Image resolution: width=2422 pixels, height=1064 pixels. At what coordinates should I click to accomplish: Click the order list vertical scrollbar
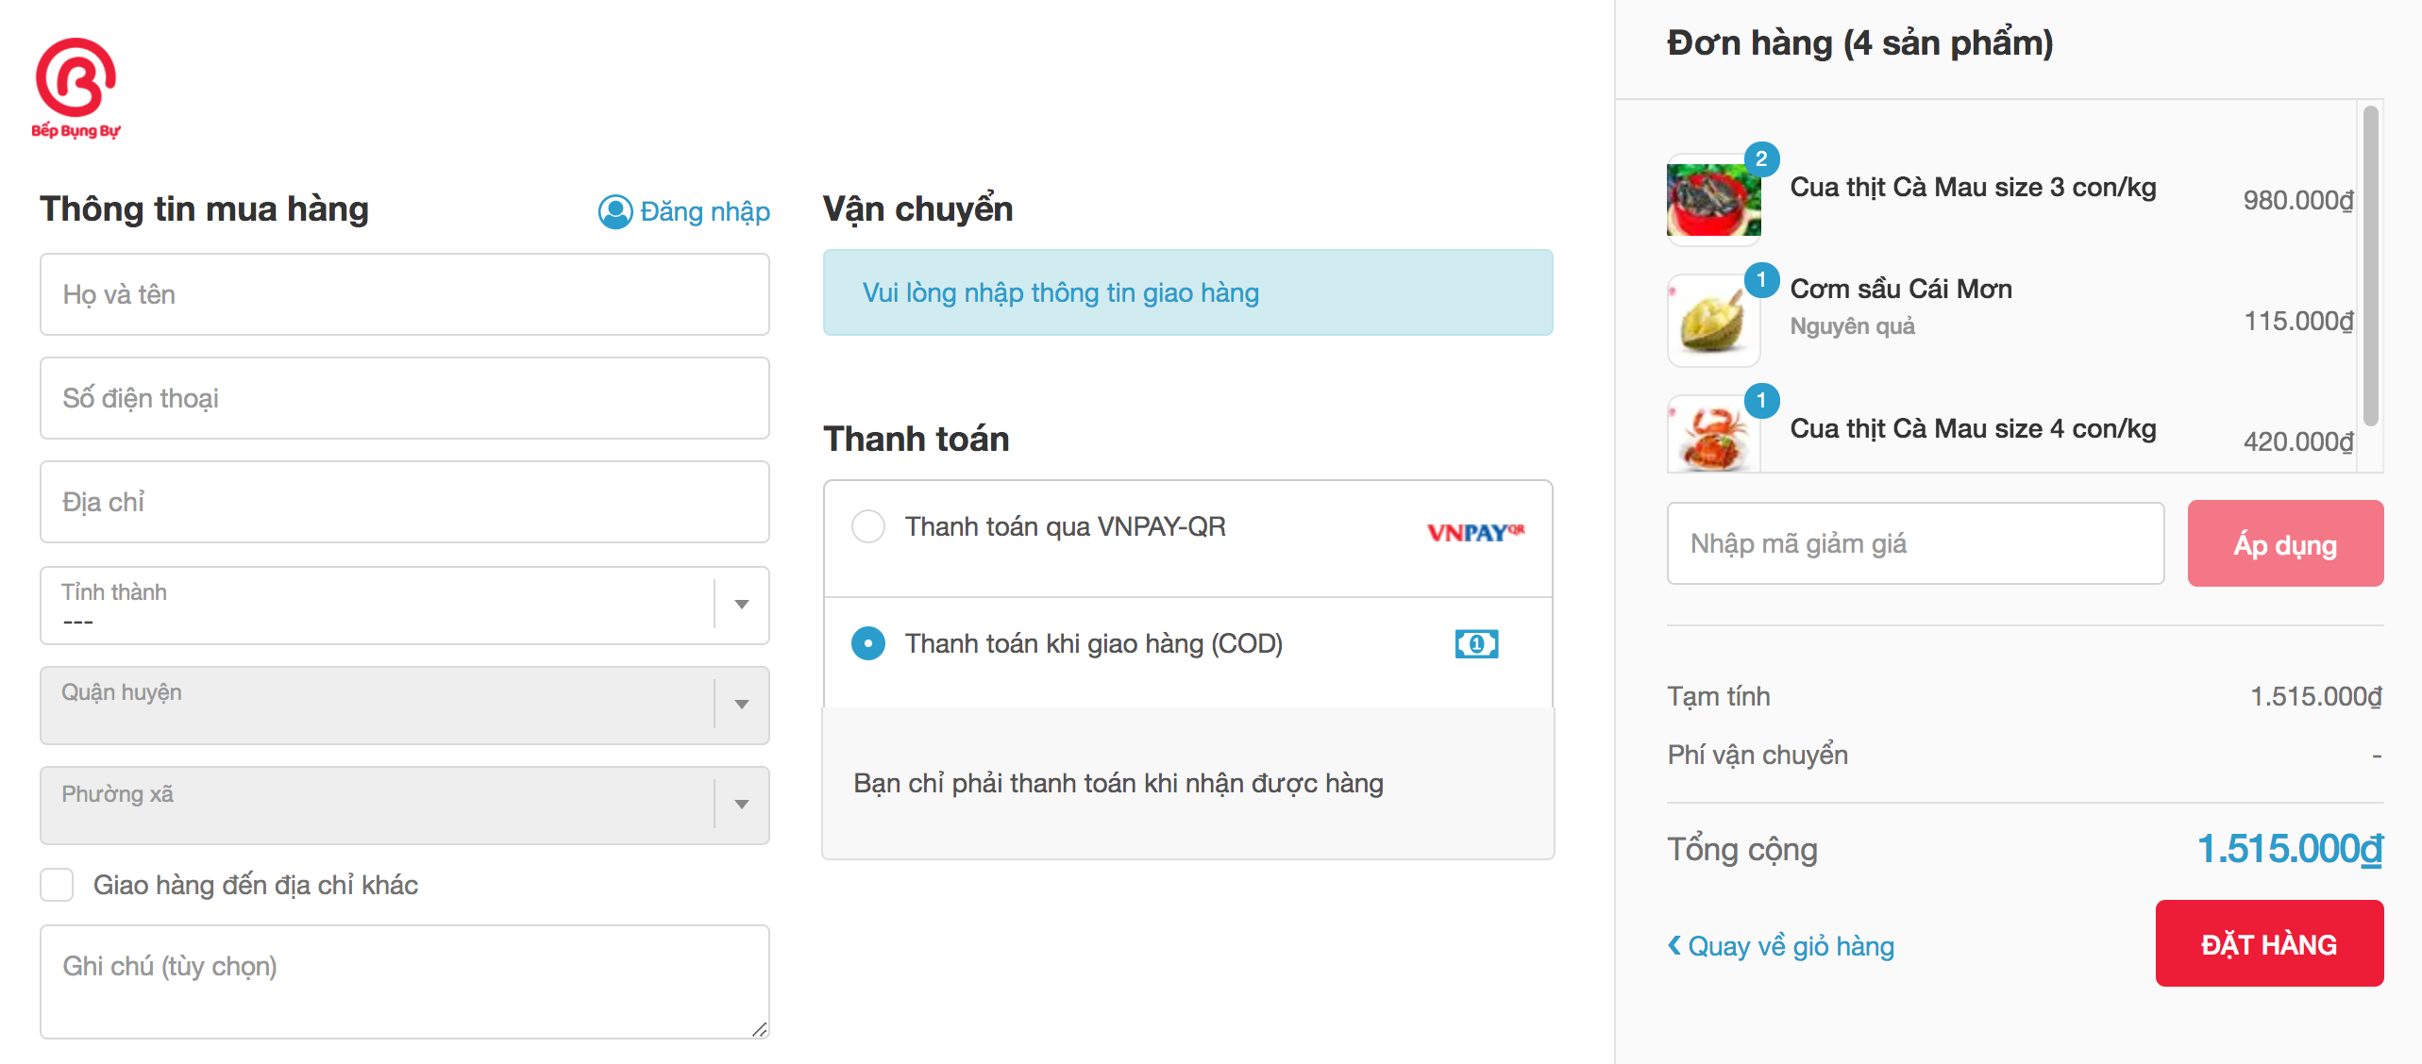2370,265
